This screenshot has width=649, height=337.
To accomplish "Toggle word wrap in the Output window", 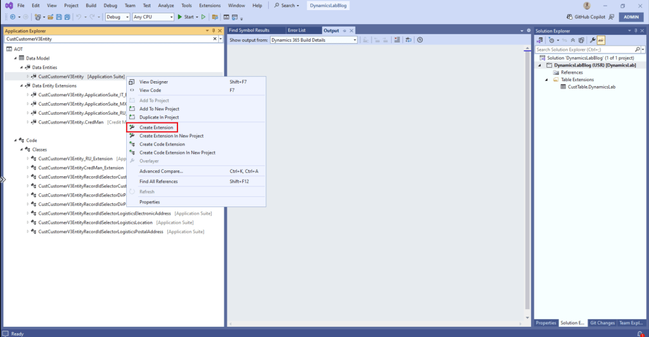I will click(x=409, y=40).
